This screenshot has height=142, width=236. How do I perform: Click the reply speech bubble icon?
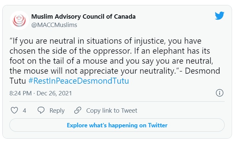point(41,110)
